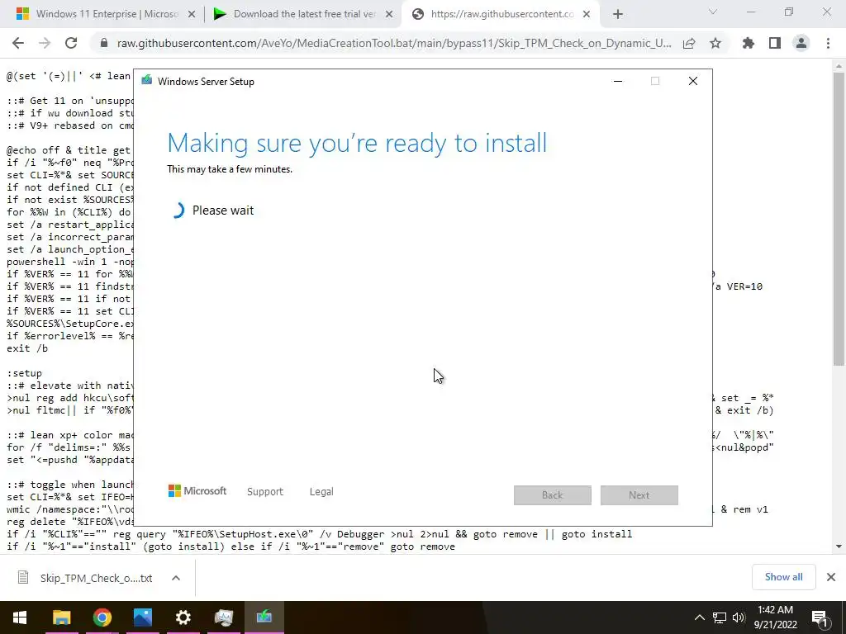Click the Back button in Setup
The width and height of the screenshot is (846, 634).
point(553,495)
